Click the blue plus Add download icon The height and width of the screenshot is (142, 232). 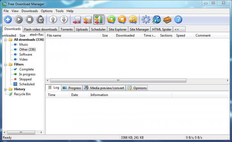pos(8,20)
